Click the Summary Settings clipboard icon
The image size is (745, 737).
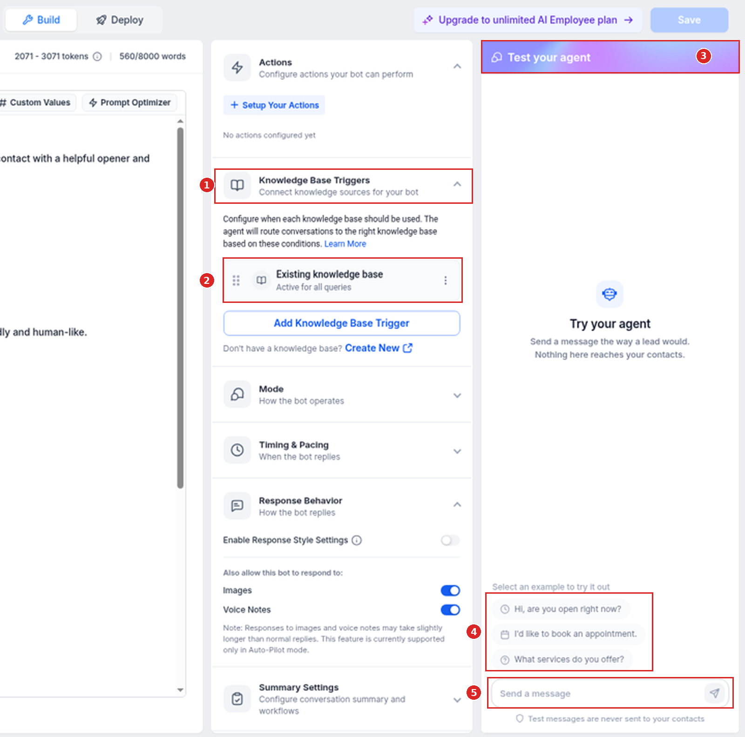pyautogui.click(x=237, y=698)
